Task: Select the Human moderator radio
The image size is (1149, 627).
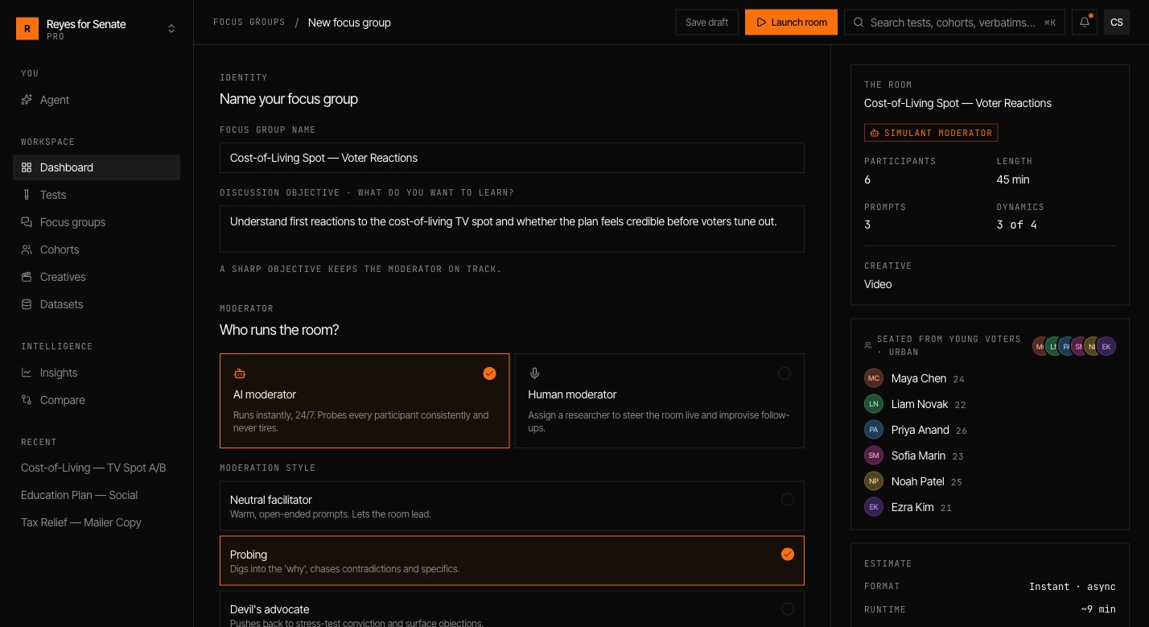Action: [785, 373]
